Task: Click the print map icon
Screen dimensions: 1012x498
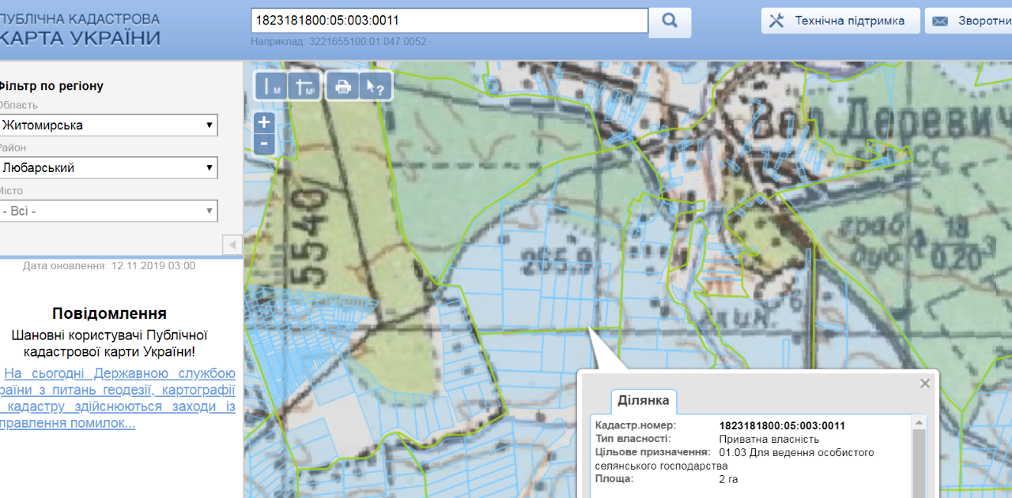Action: click(x=343, y=87)
